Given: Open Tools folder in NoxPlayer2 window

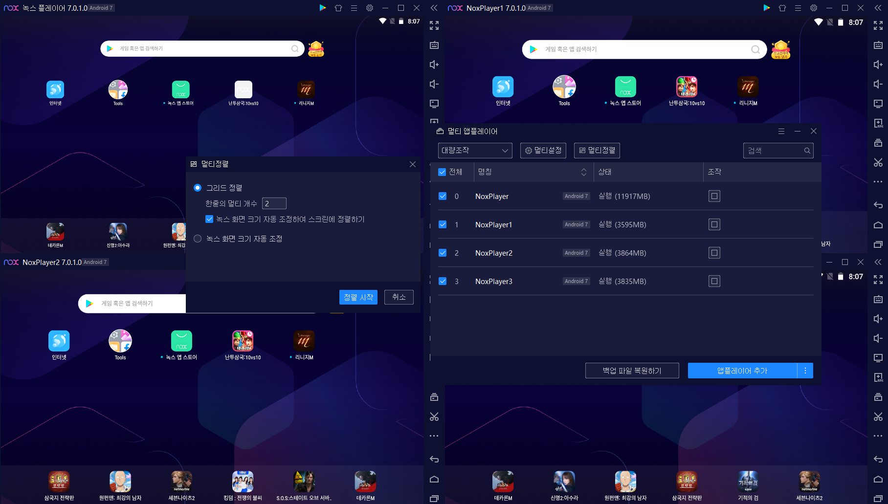Looking at the screenshot, I should pyautogui.click(x=120, y=345).
